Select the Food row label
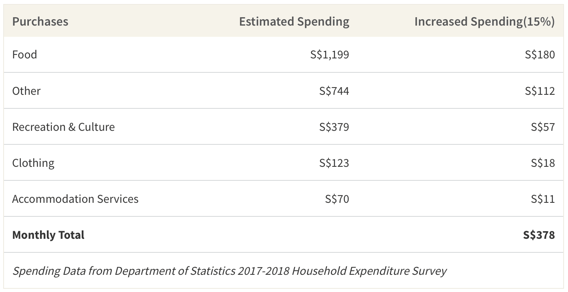 pos(24,54)
